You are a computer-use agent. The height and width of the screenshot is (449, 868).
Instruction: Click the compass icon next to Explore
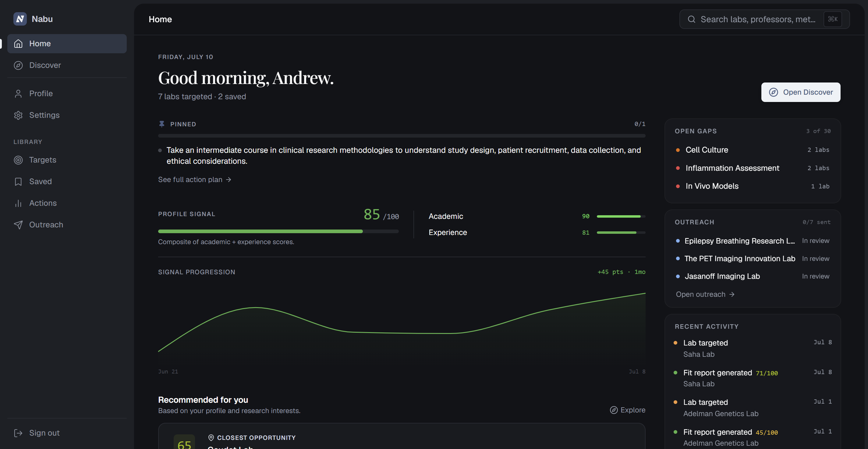pos(614,410)
